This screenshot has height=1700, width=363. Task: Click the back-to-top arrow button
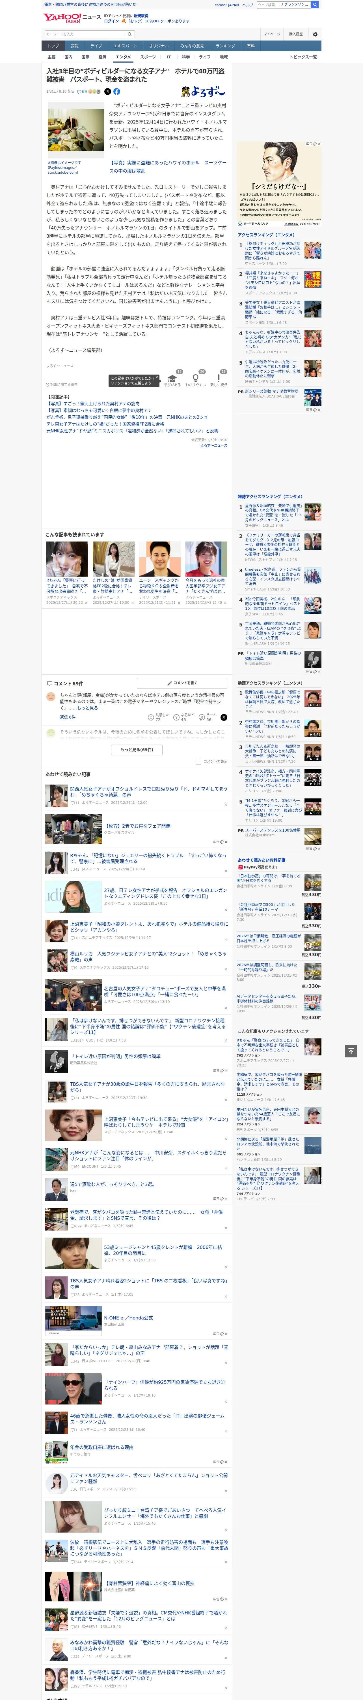[x=351, y=1051]
